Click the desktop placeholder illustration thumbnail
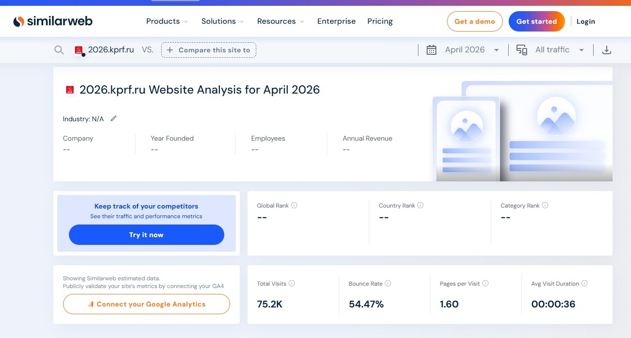Image resolution: width=631 pixels, height=338 pixels. point(556,131)
